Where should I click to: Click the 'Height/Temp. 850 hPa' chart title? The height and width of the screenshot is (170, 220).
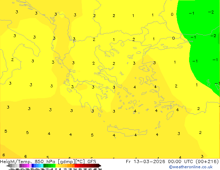pyautogui.click(x=27, y=162)
